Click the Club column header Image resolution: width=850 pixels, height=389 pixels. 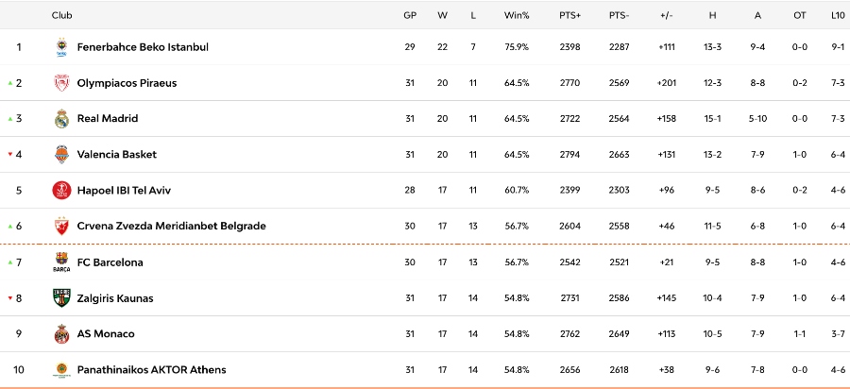tap(62, 15)
